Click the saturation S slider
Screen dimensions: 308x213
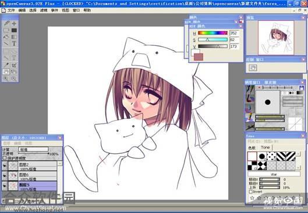pyautogui.click(x=213, y=39)
